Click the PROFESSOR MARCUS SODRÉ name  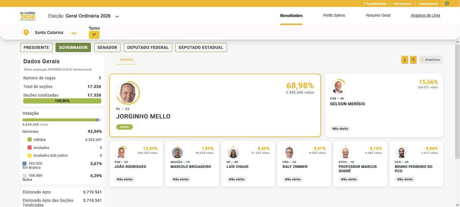click(358, 168)
